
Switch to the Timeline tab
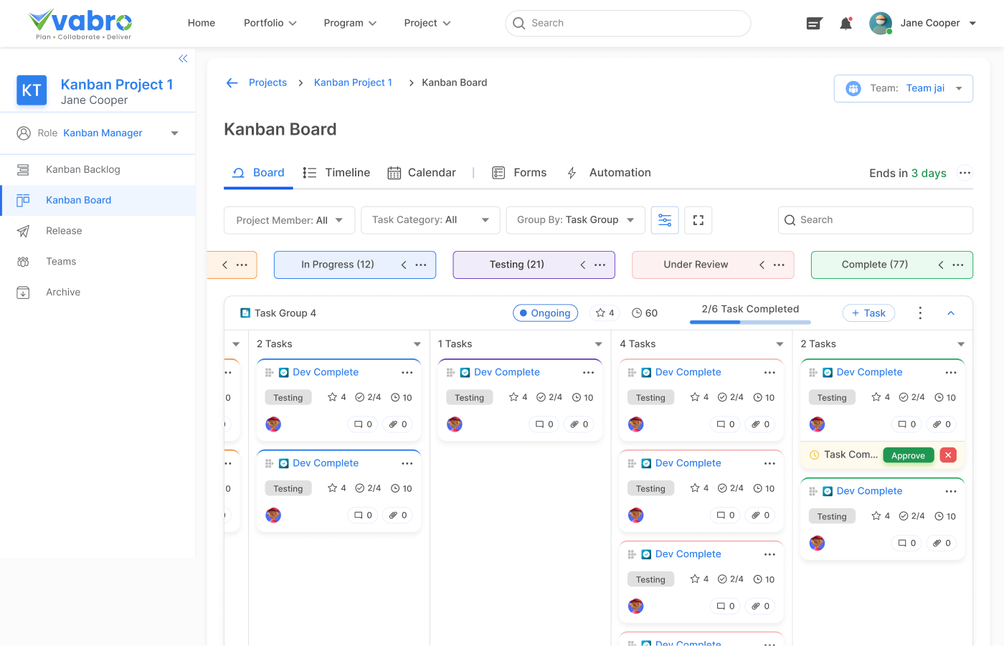click(x=336, y=173)
